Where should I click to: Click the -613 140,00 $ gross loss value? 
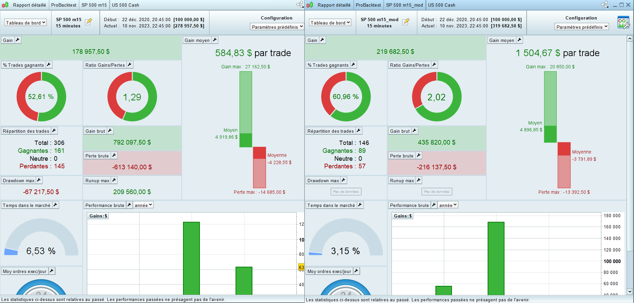pos(132,167)
